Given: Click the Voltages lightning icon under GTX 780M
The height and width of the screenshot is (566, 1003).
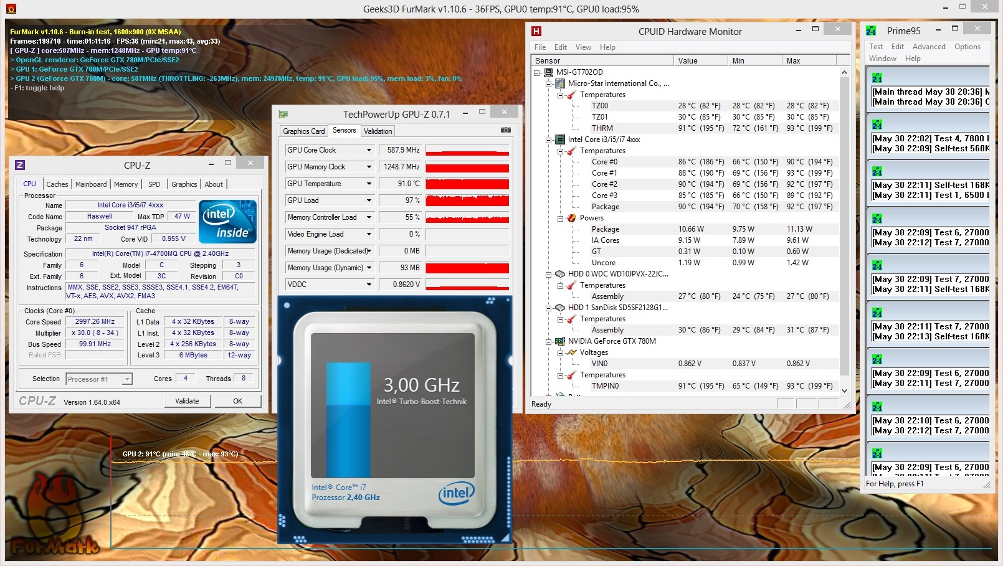Looking at the screenshot, I should coord(571,352).
